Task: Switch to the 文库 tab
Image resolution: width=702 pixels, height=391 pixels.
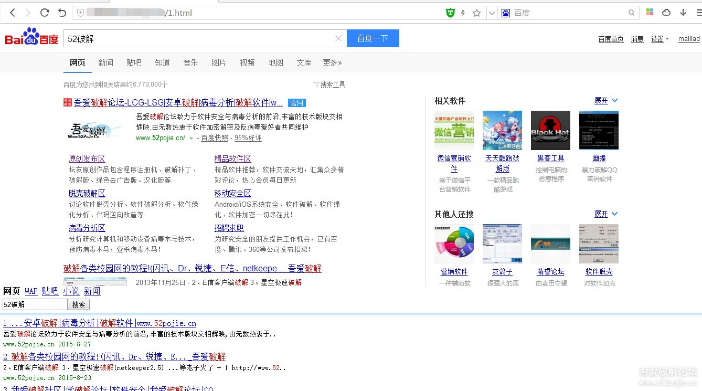Action: pyautogui.click(x=304, y=62)
